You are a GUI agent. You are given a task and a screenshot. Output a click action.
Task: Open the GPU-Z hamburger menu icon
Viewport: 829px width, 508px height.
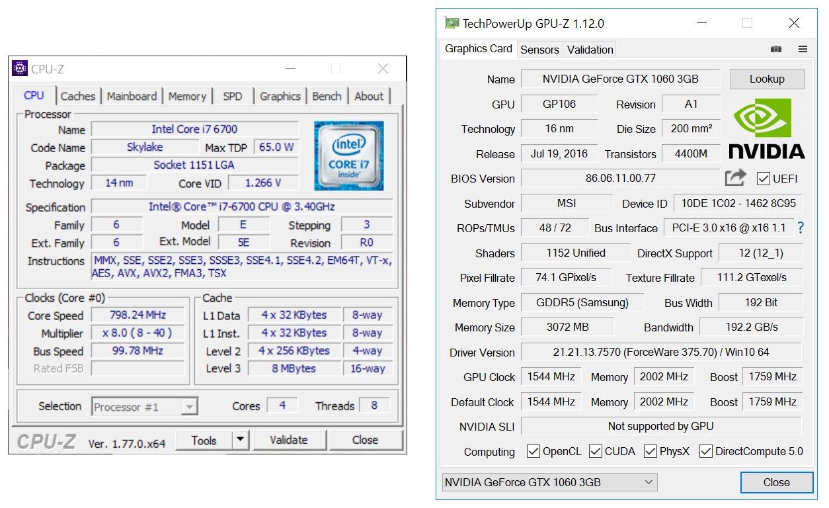[x=803, y=49]
